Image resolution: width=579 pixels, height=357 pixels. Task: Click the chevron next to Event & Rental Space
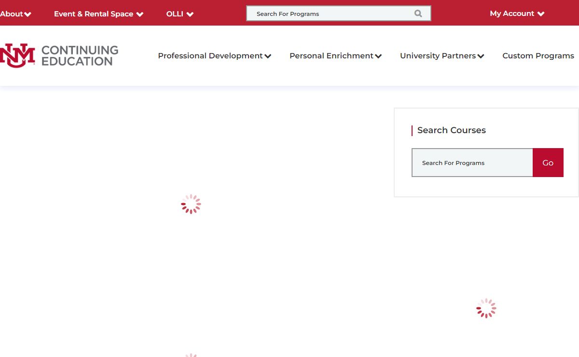140,14
